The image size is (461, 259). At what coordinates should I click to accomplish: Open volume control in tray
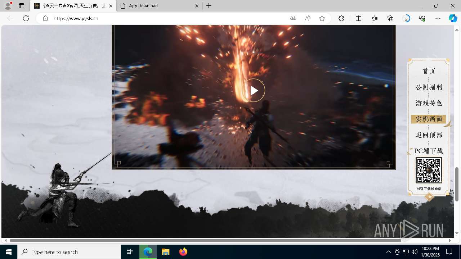[x=415, y=252]
